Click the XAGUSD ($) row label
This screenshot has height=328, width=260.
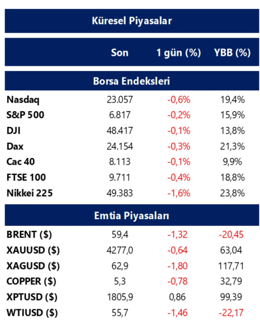33,266
